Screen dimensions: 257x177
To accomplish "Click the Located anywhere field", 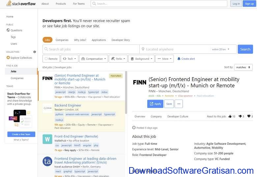I will point(175,49).
